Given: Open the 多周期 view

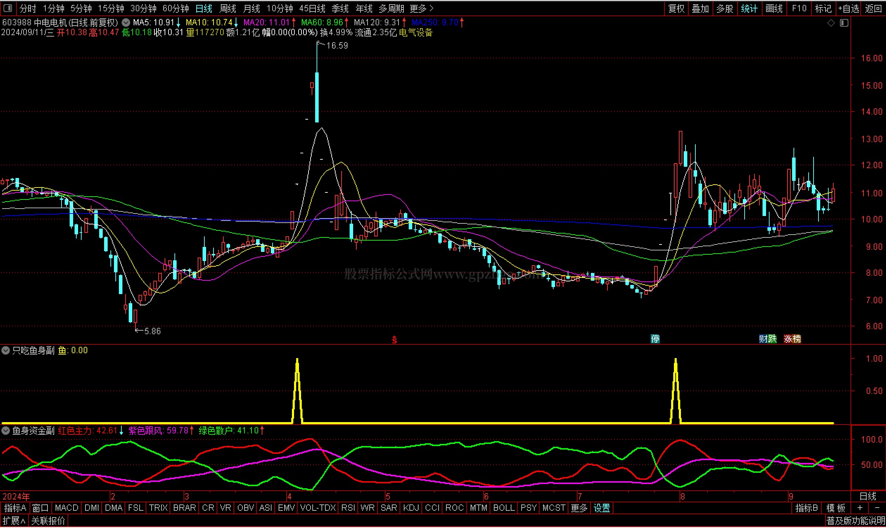Looking at the screenshot, I should coord(391,8).
